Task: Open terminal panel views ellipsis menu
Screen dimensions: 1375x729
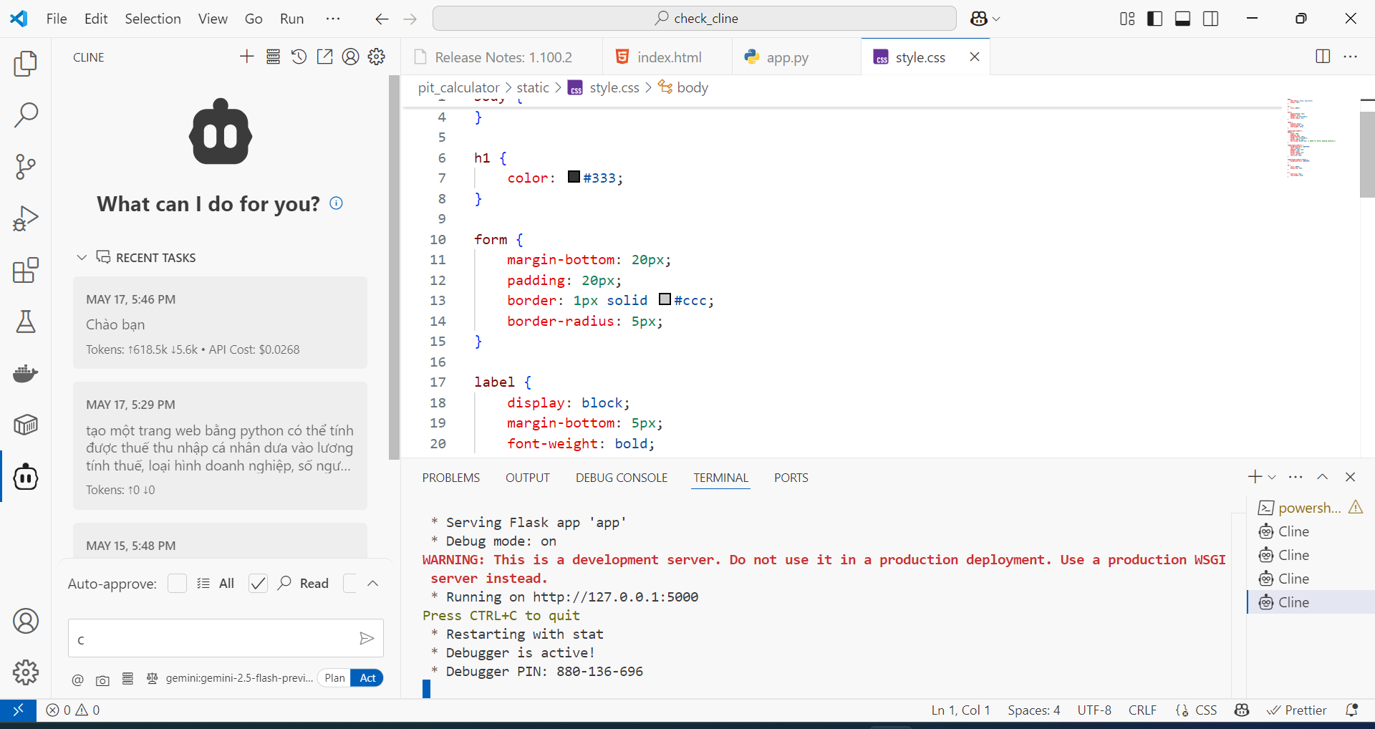Action: [1296, 477]
